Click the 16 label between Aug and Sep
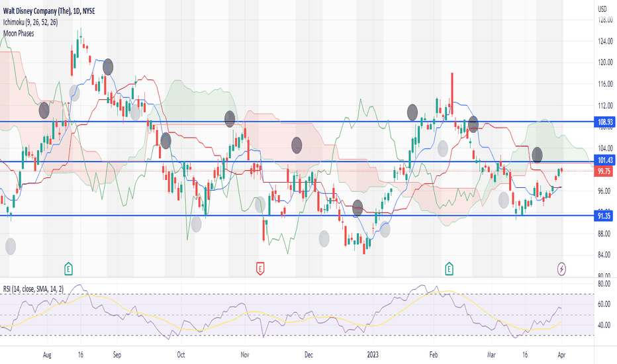 (x=80, y=355)
